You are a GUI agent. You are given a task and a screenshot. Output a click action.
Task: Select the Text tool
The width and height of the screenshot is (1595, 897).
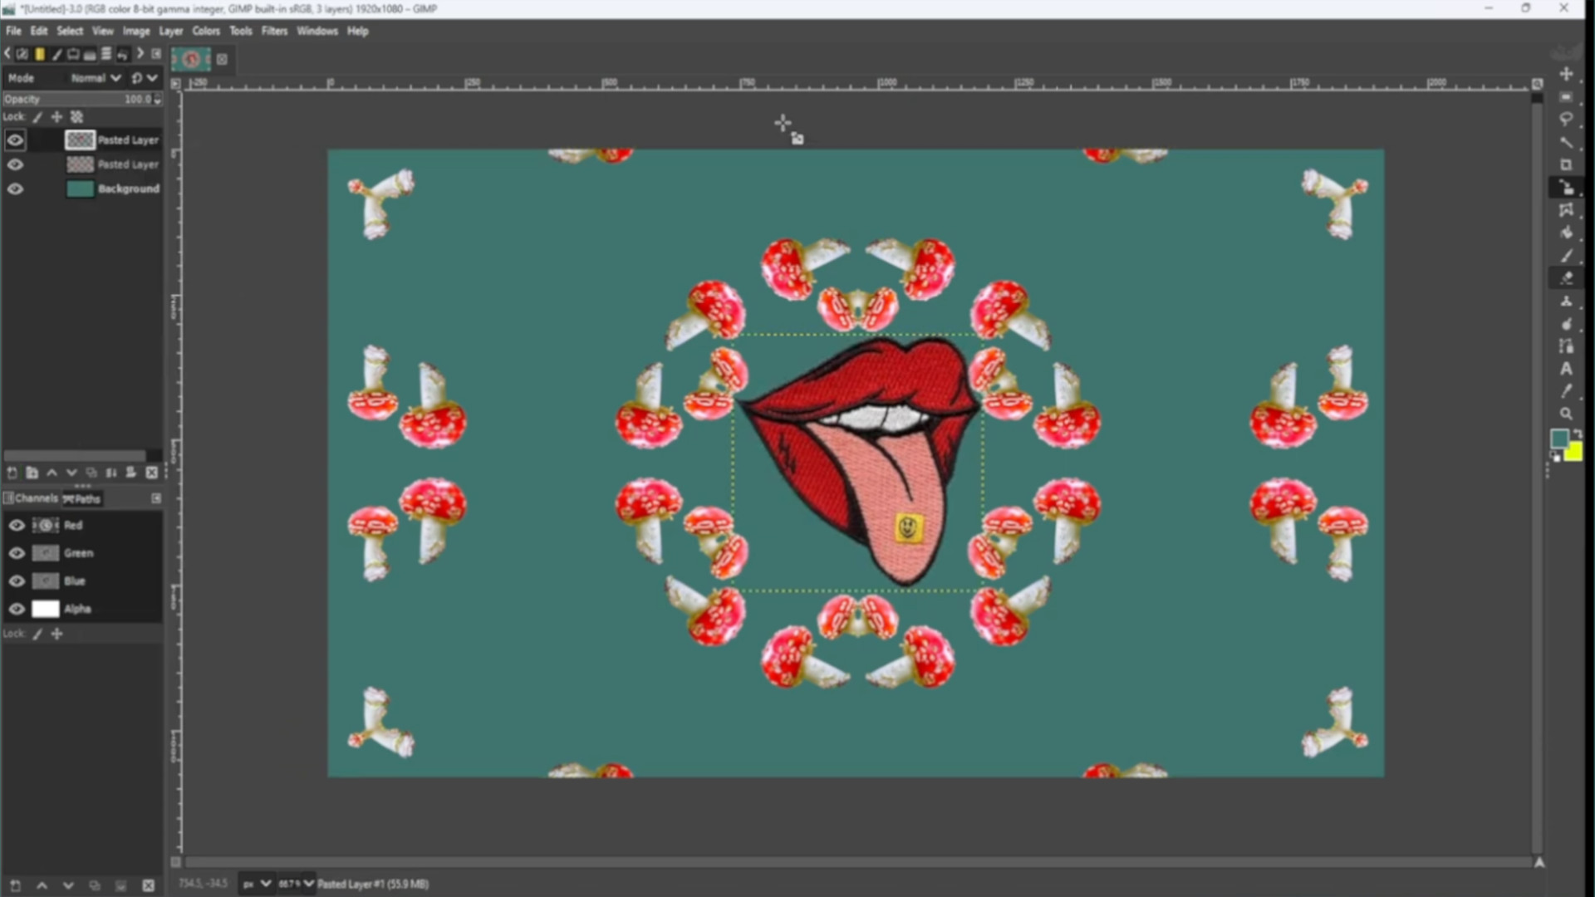point(1566,369)
